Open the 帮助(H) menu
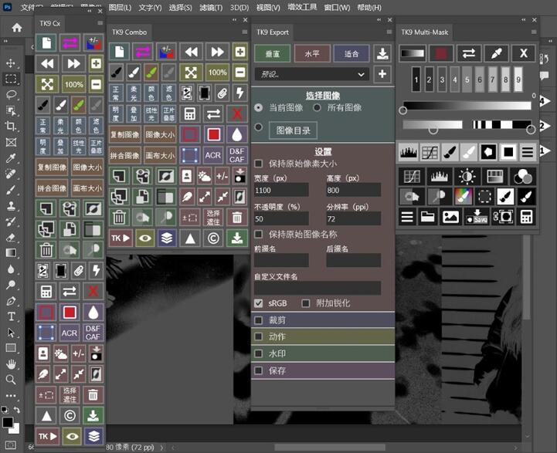The width and height of the screenshot is (557, 453). [x=369, y=8]
